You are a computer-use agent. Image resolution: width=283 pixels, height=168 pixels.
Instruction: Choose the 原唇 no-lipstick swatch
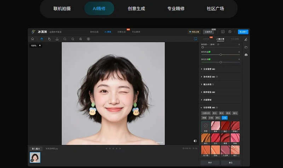click(x=206, y=127)
